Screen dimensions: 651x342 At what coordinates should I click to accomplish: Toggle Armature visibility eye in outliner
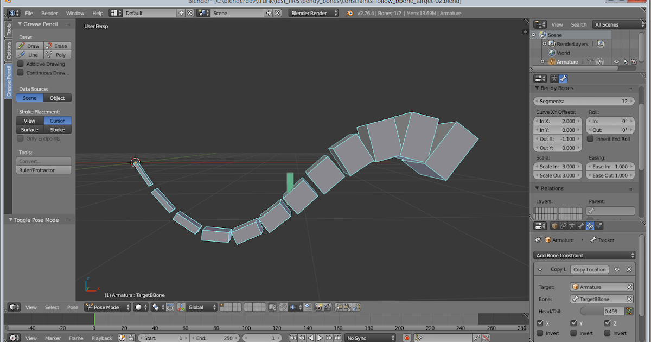tap(616, 62)
